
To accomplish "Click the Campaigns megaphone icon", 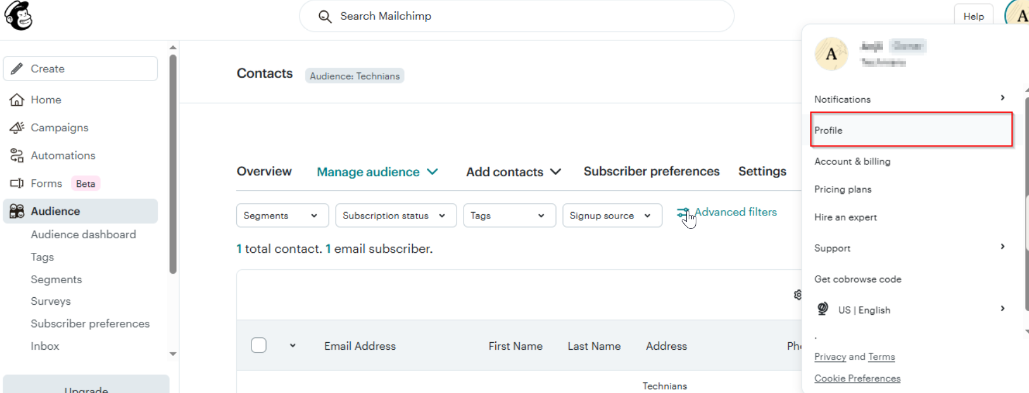I will pyautogui.click(x=17, y=127).
